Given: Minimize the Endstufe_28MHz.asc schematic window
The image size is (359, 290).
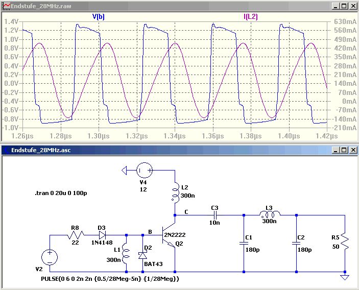Looking at the screenshot, I should coord(336,150).
